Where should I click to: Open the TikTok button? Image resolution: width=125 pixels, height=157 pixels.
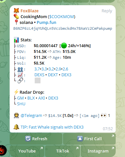tap(63, 151)
